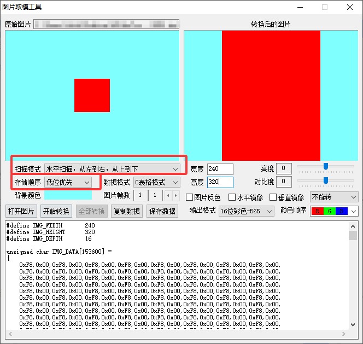Expand the 不旋转 rotation dropdown
This screenshot has width=363, height=344.
(x=333, y=197)
